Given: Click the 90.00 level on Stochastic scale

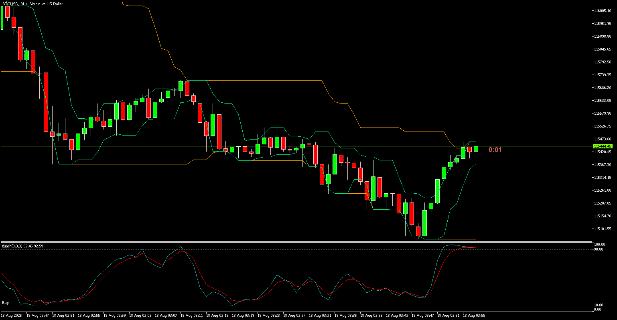Looking at the screenshot, I should tap(599, 249).
